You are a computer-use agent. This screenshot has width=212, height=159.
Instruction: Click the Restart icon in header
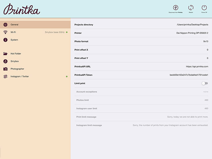point(191,8)
